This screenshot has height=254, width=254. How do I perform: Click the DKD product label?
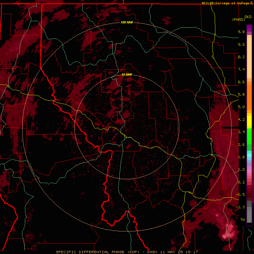(248, 17)
